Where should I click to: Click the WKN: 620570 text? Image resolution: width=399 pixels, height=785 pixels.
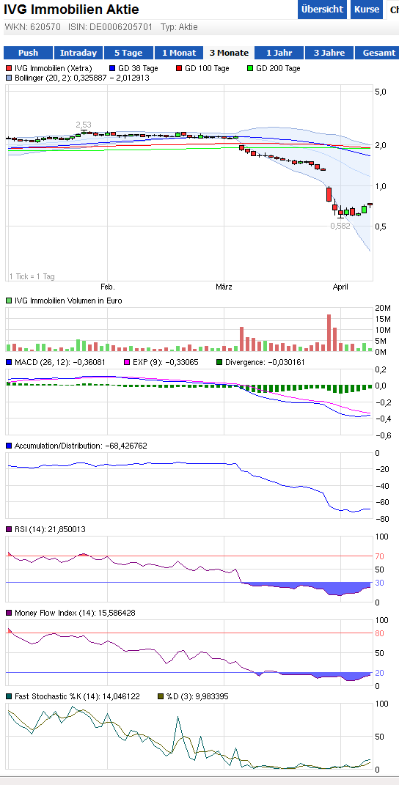[32, 27]
